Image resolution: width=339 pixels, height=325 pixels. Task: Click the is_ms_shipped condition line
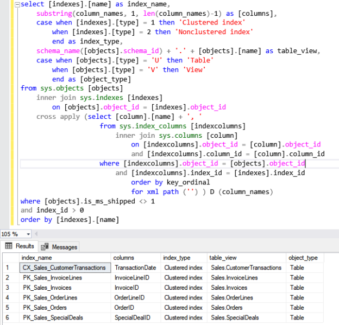point(87,201)
